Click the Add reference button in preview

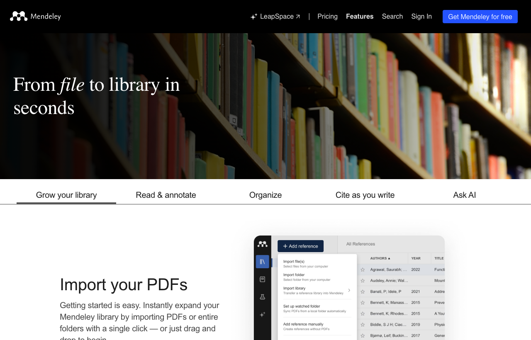click(x=300, y=246)
